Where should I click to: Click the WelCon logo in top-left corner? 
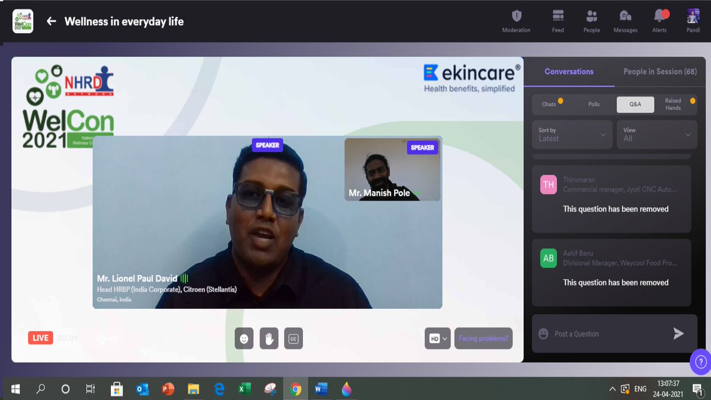[x=23, y=21]
